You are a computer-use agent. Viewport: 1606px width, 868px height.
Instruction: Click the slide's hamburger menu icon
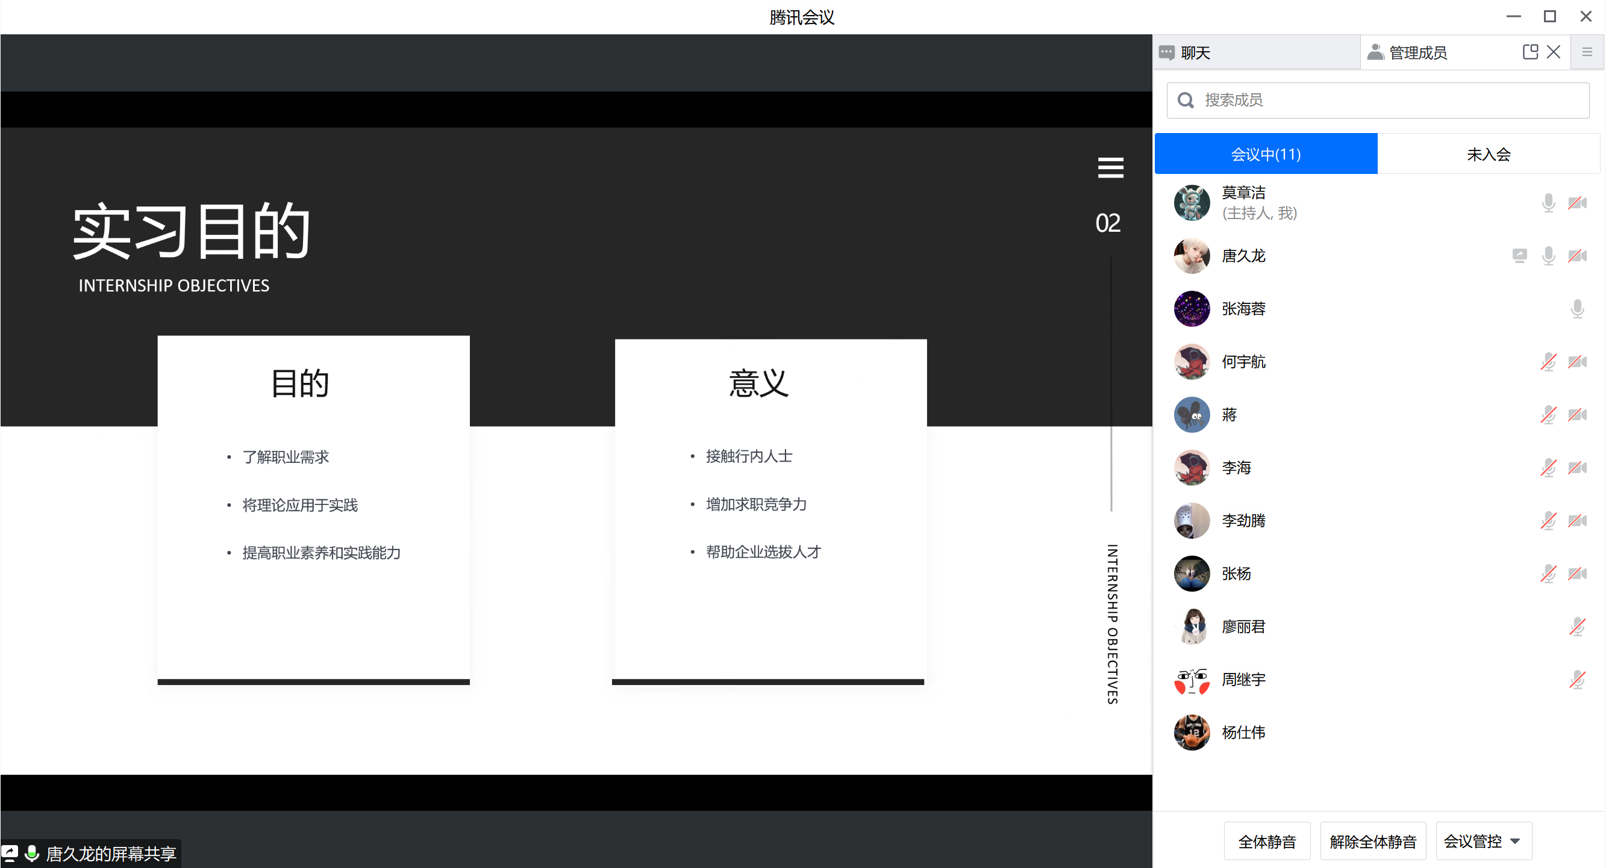[x=1110, y=167]
